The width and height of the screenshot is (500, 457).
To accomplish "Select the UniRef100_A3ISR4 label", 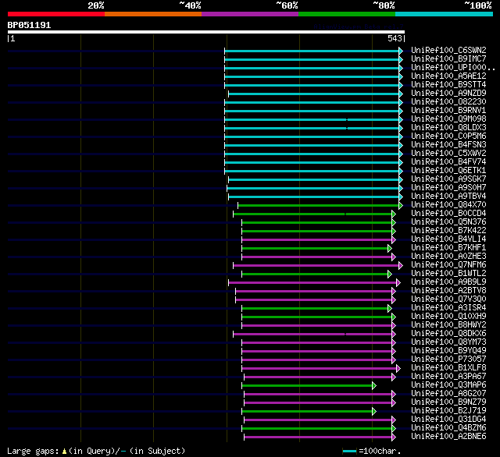I will (x=448, y=308).
